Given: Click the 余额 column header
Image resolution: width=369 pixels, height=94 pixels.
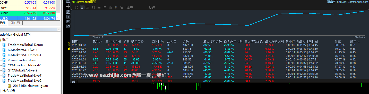Looking at the screenshot, I should point(186,41).
